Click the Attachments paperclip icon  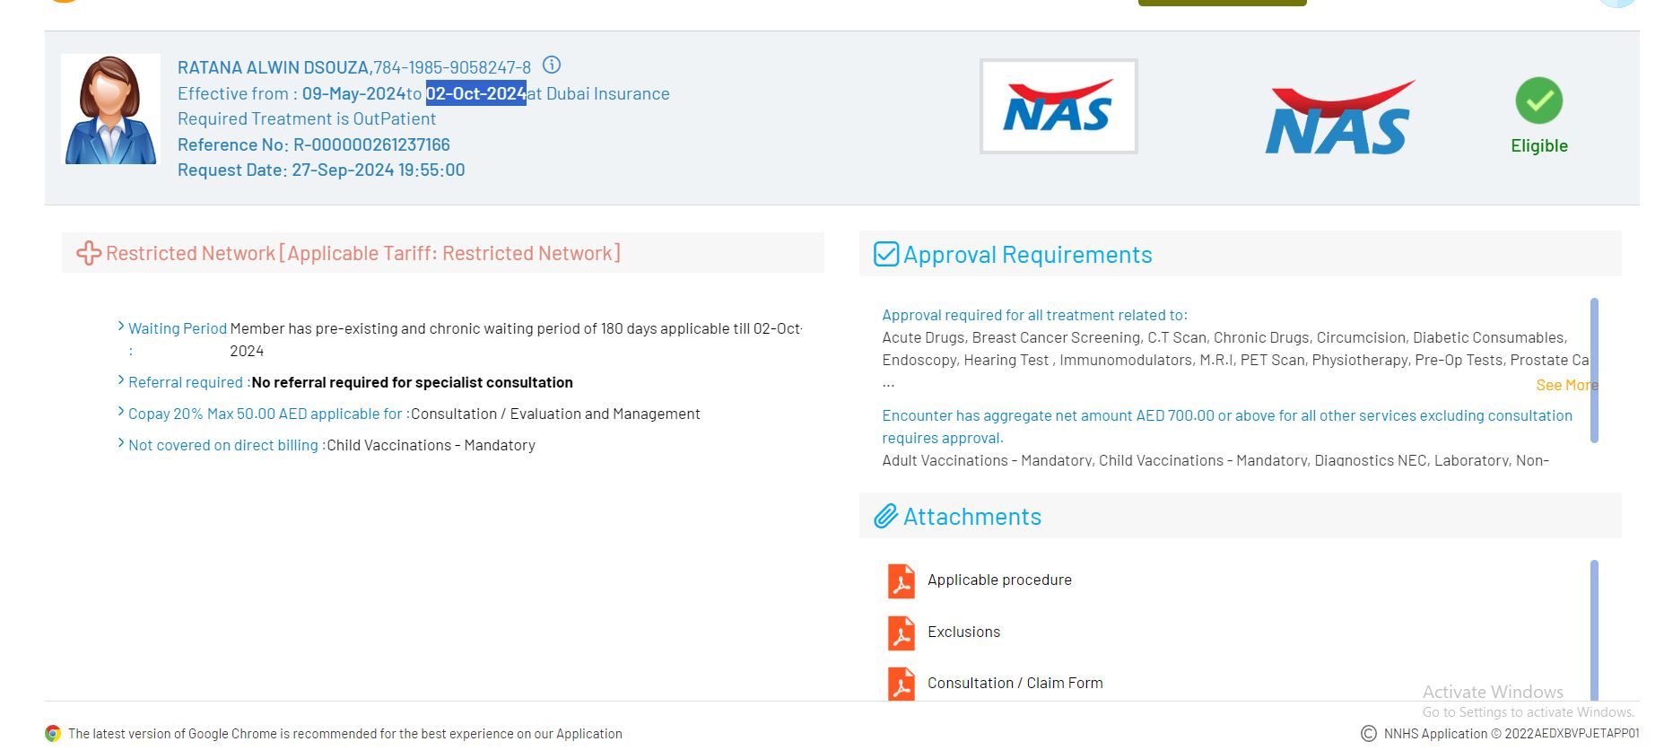(x=886, y=517)
